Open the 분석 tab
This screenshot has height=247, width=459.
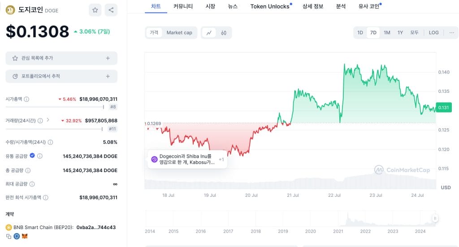coord(341,6)
